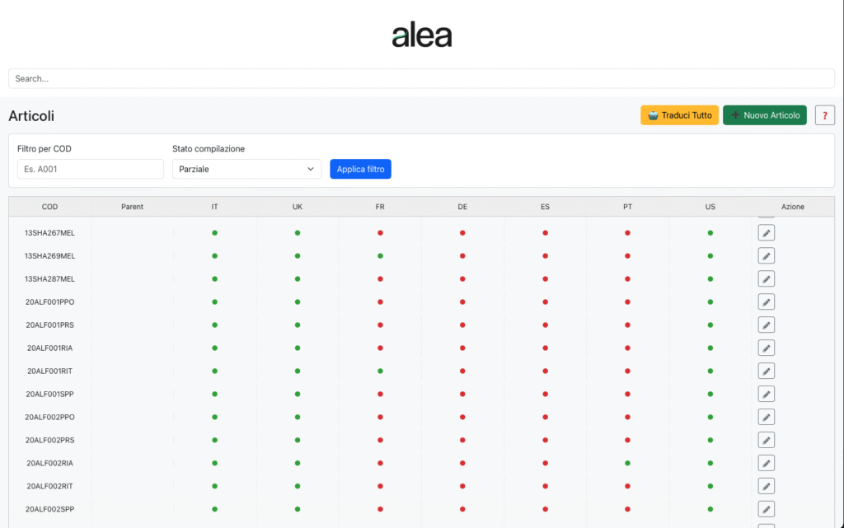Click edit pencil for 13SHA267MEL row
Image resolution: width=844 pixels, height=528 pixels.
pyautogui.click(x=766, y=233)
